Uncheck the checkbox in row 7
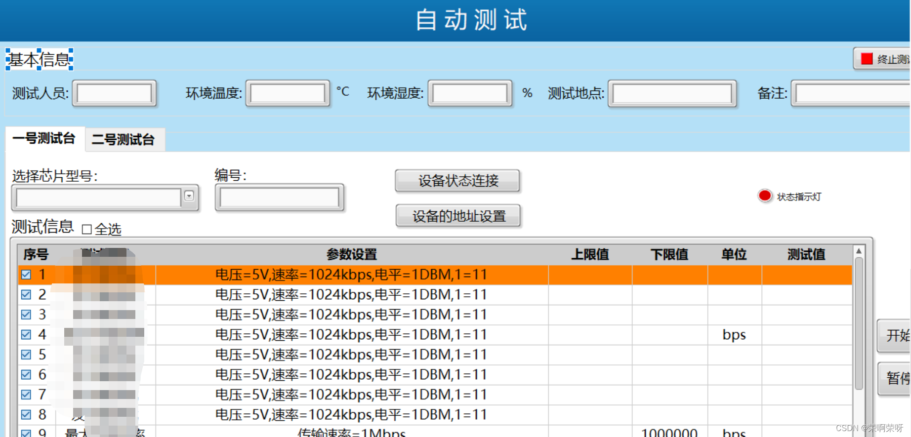This screenshot has height=437, width=911. pos(26,395)
